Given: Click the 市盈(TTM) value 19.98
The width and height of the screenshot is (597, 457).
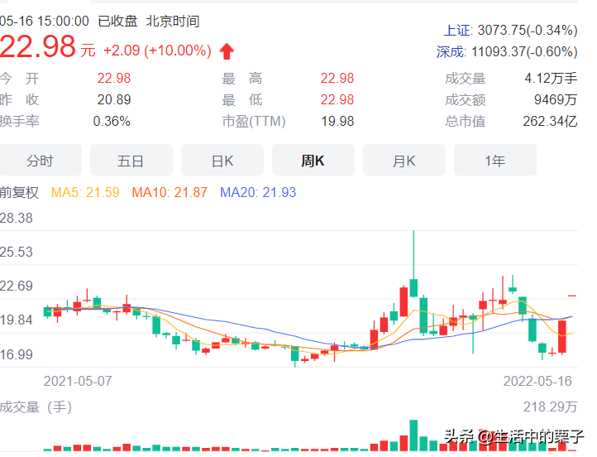Looking at the screenshot, I should (x=337, y=121).
